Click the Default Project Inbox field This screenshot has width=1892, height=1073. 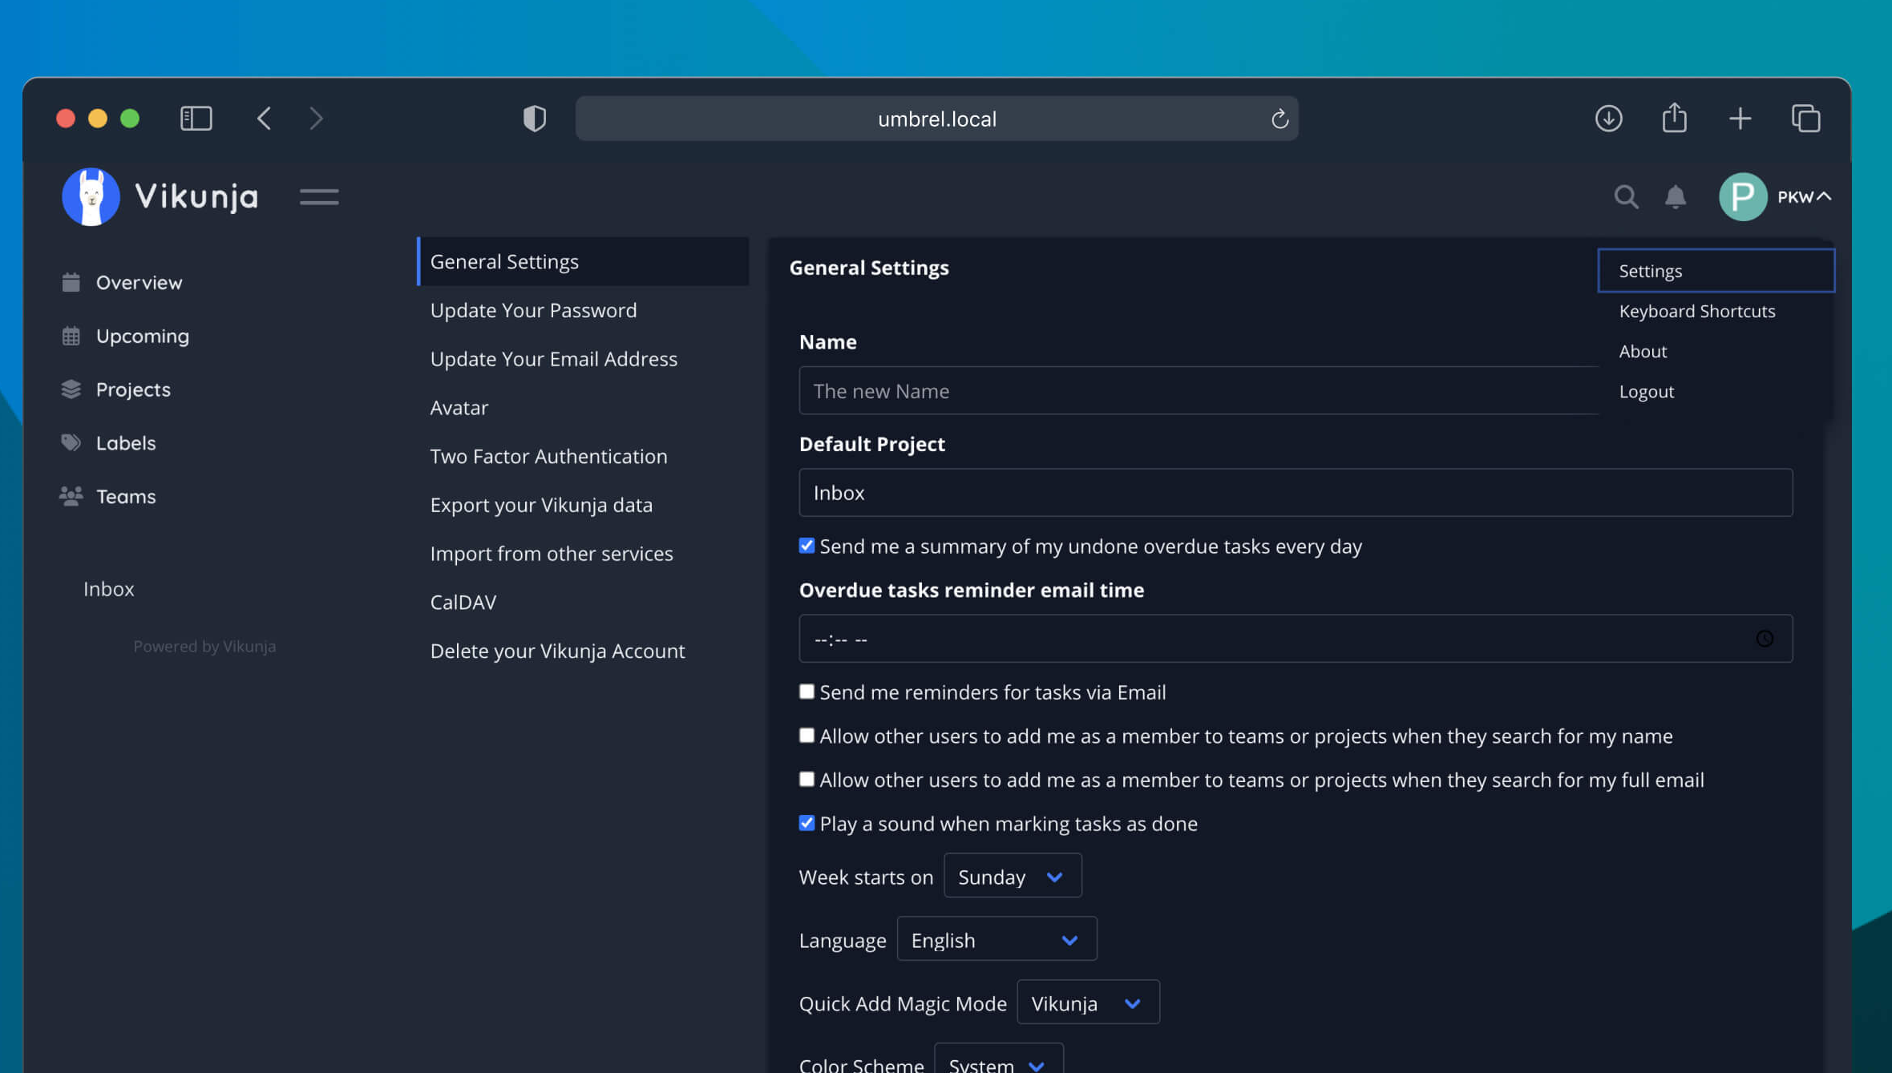click(1296, 493)
